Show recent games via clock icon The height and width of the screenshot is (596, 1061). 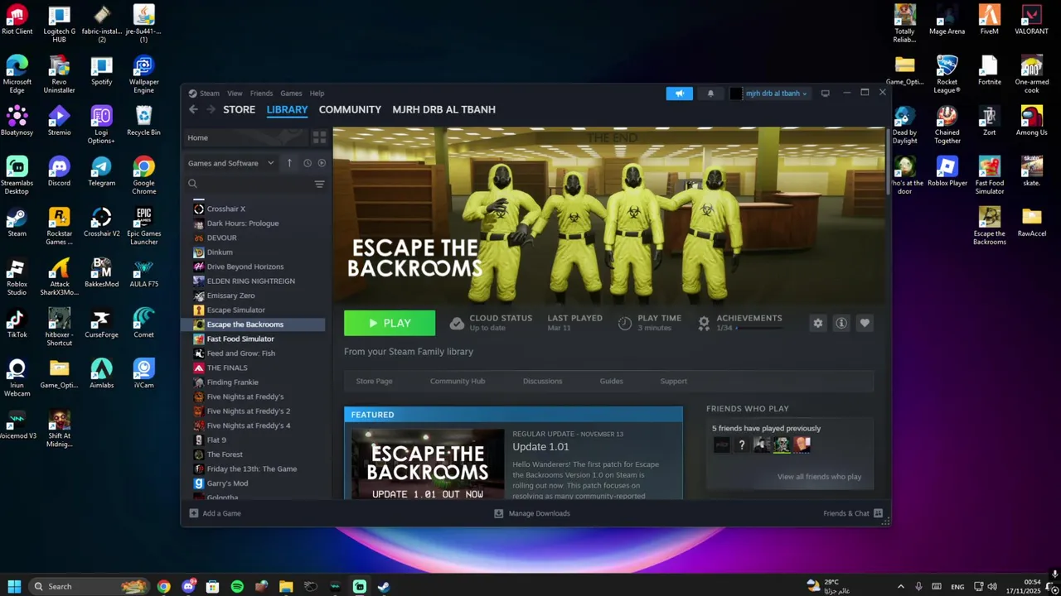pyautogui.click(x=308, y=163)
